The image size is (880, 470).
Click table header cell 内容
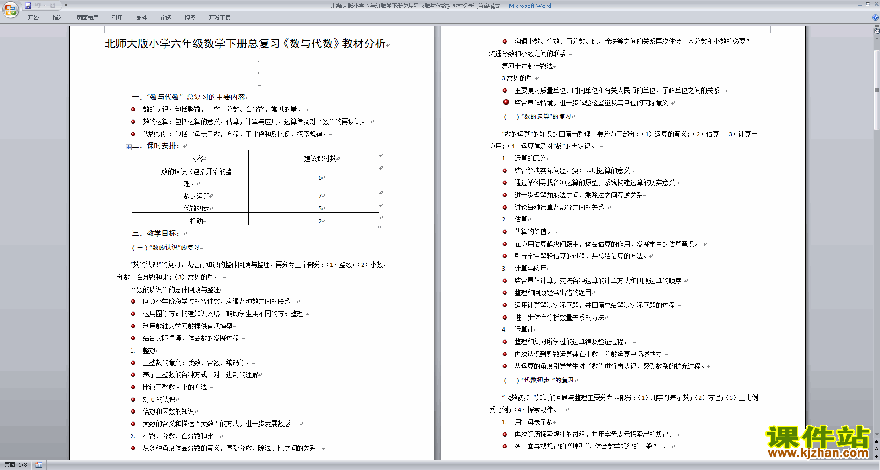point(190,157)
